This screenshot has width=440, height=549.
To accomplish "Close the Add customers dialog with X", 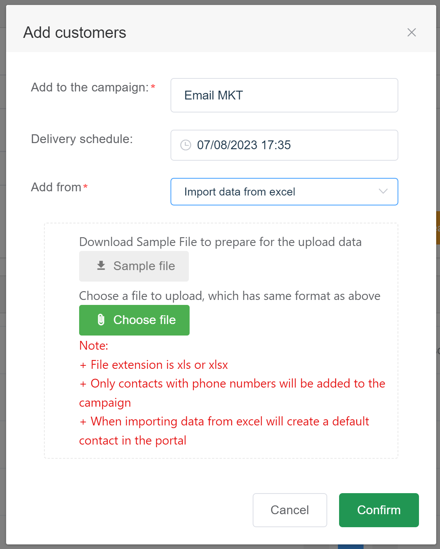I will 411,33.
